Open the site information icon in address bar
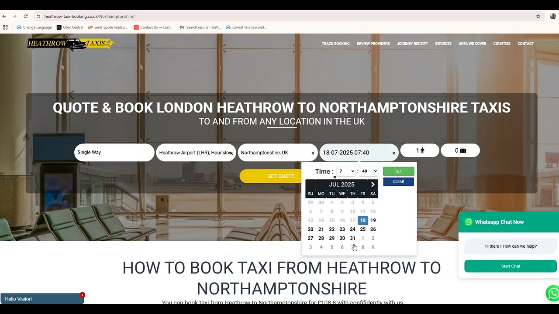 38,16
